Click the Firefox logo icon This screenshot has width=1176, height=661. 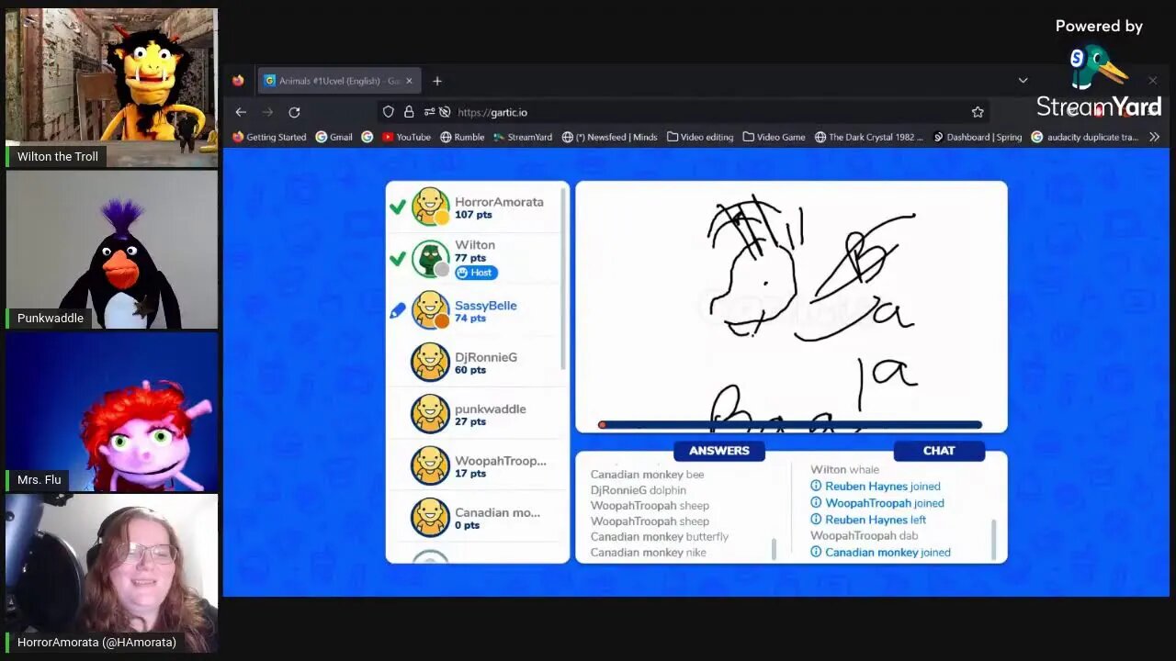[x=239, y=81]
